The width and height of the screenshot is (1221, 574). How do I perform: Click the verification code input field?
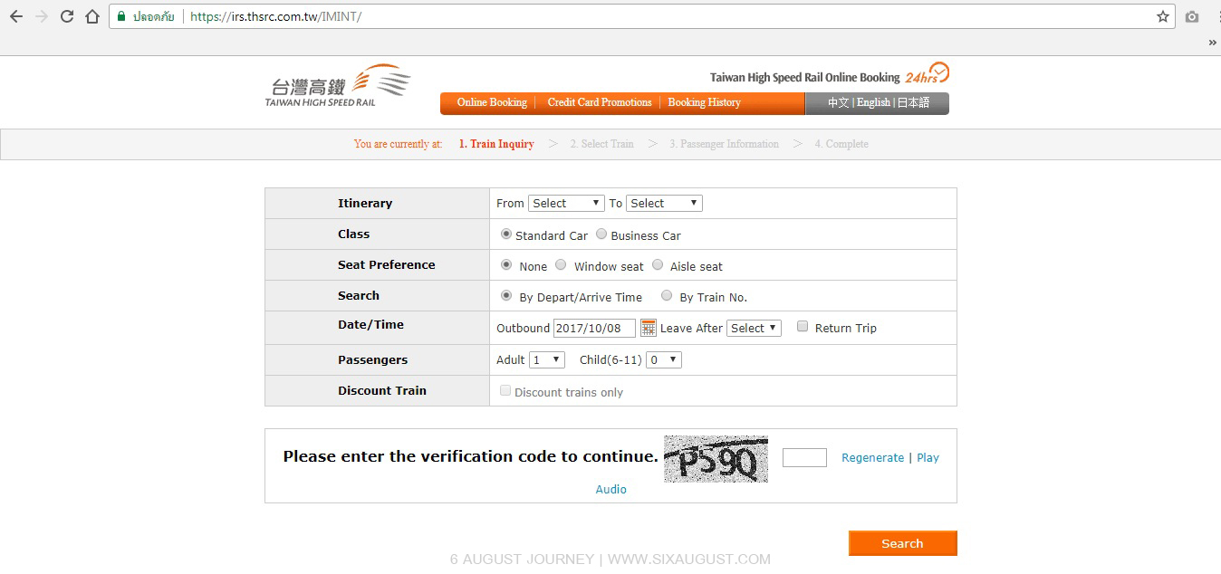804,457
